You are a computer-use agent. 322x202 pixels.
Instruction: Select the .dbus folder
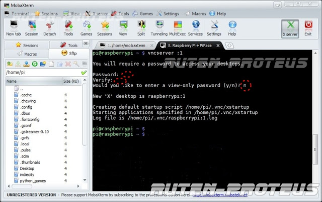point(22,113)
